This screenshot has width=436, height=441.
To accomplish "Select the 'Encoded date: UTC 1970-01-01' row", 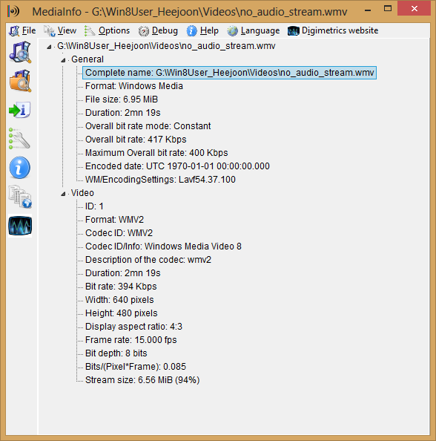I will click(x=177, y=166).
